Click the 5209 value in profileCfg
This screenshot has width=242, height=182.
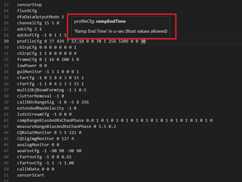coord(123,41)
